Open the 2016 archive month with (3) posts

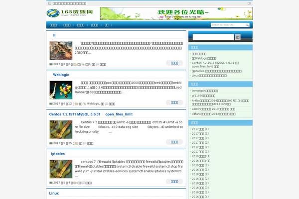point(200,188)
